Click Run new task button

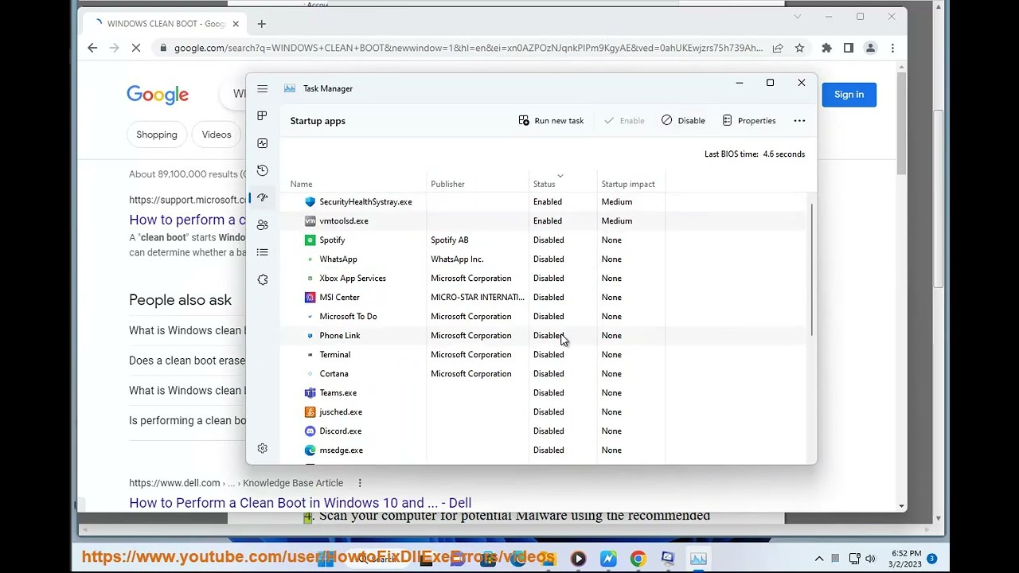click(x=551, y=121)
